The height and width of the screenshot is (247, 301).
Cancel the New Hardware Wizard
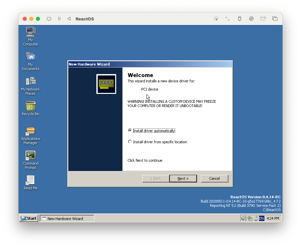pos(215,178)
